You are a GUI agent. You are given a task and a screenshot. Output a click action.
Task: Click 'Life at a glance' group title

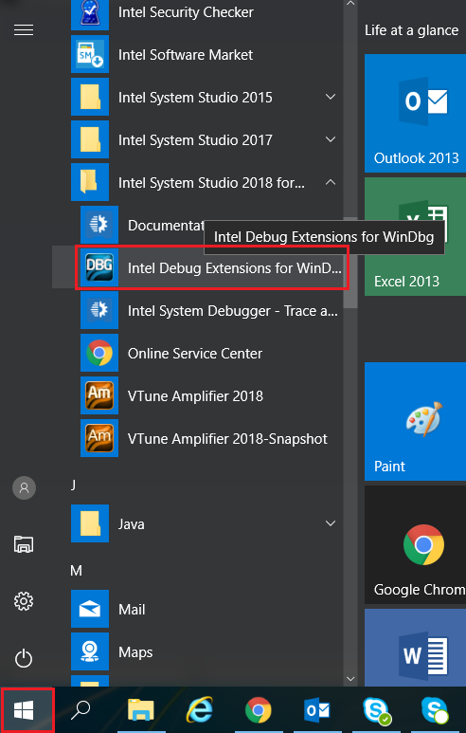pos(411,30)
